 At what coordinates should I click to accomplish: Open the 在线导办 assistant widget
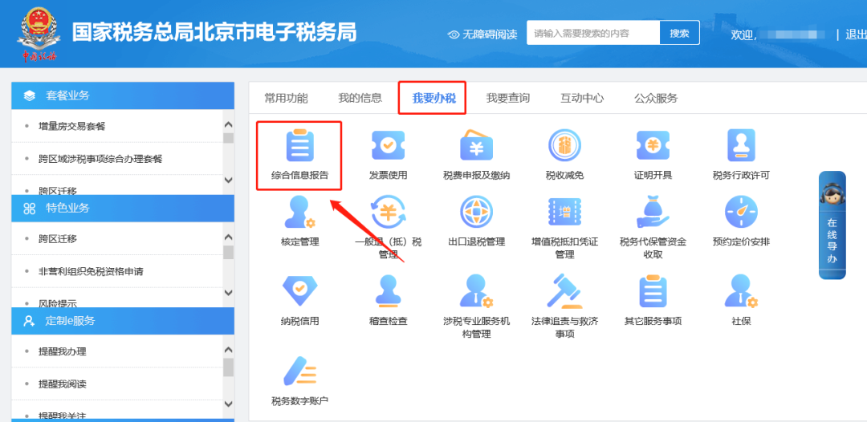click(832, 225)
